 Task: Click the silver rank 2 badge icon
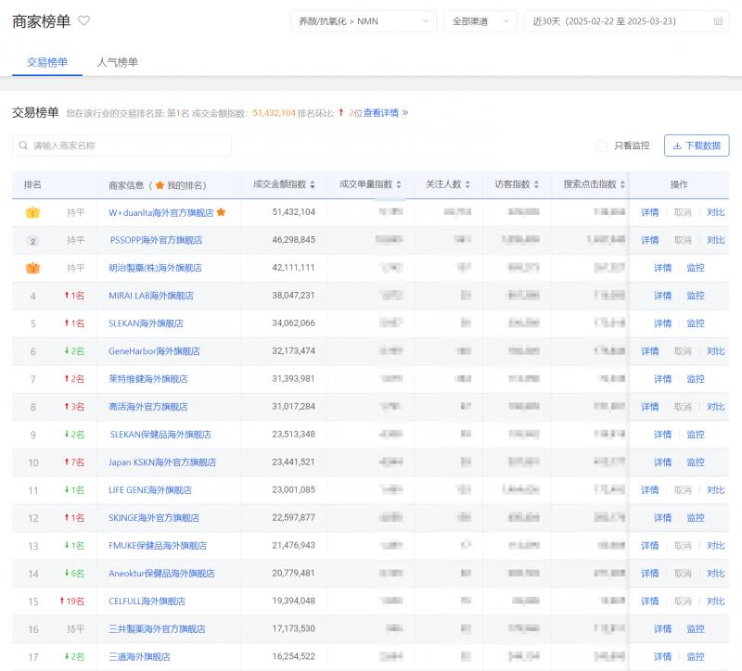(x=32, y=240)
